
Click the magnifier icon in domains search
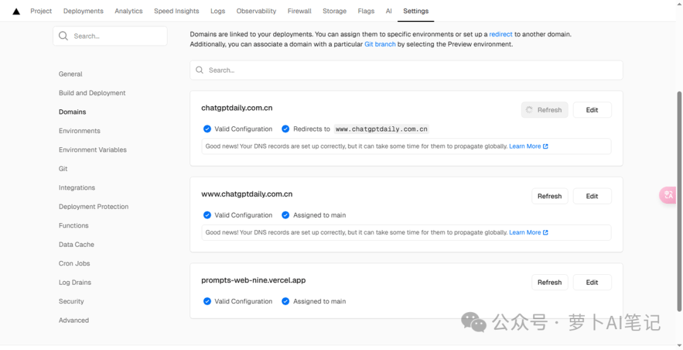point(199,70)
